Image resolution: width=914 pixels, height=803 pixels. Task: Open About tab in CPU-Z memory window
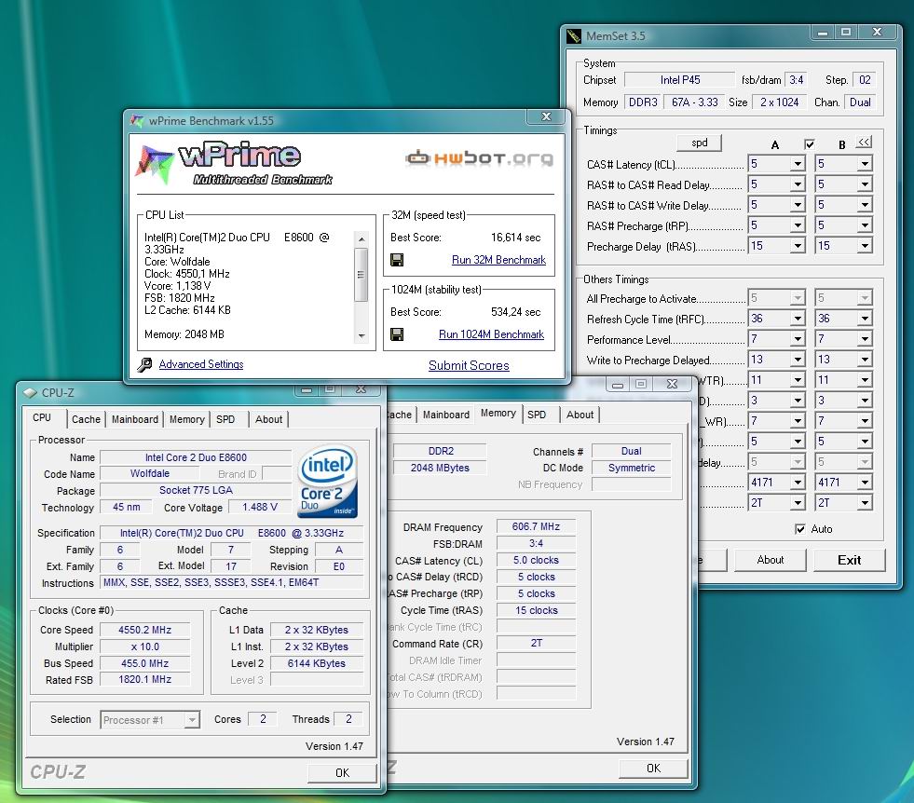tap(580, 415)
